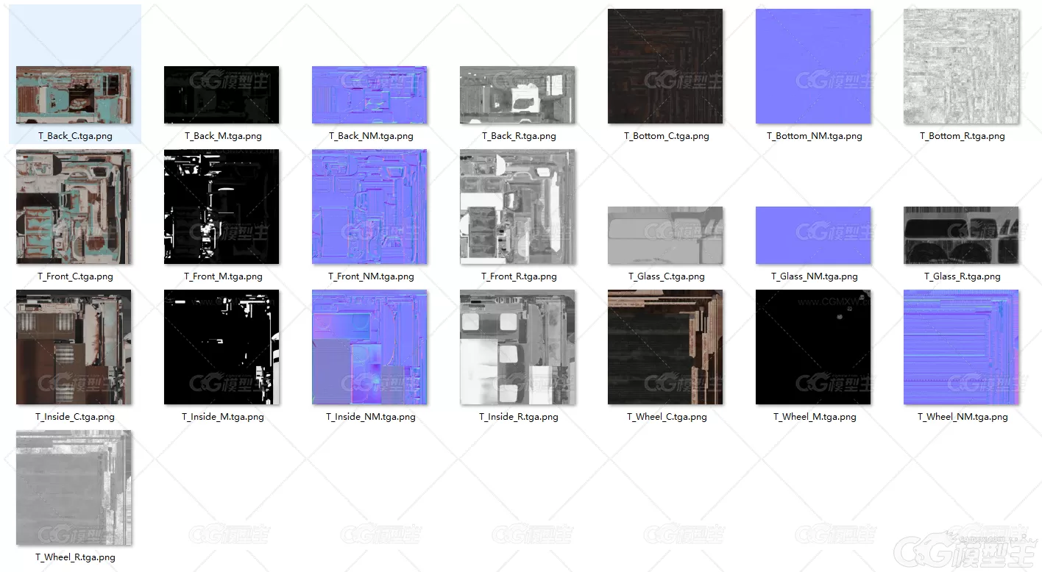Choose the T_Wheel_M.tga.png thumbnail
This screenshot has width=1042, height=572.
pos(813,347)
